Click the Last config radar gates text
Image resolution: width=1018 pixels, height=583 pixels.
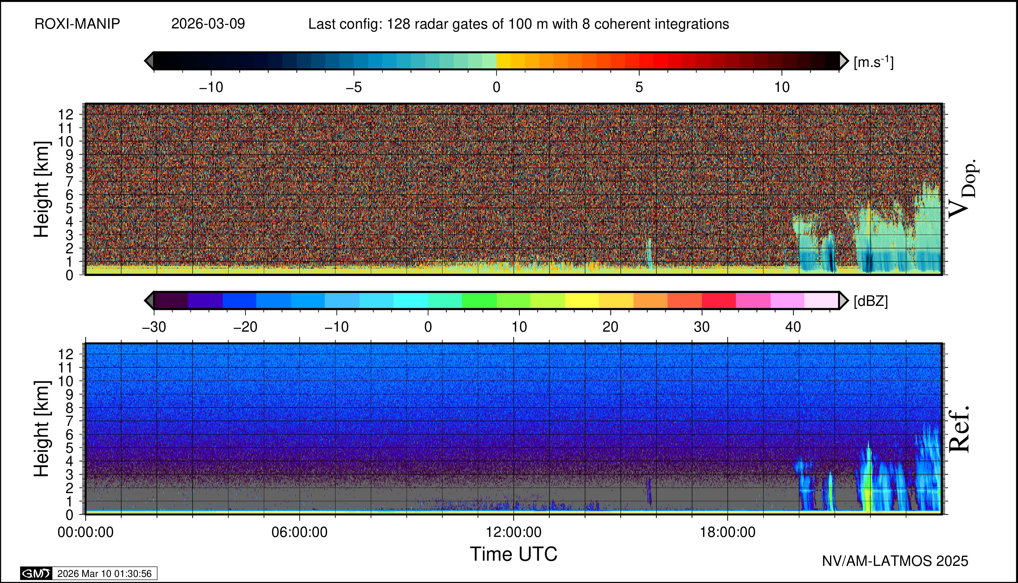[518, 24]
